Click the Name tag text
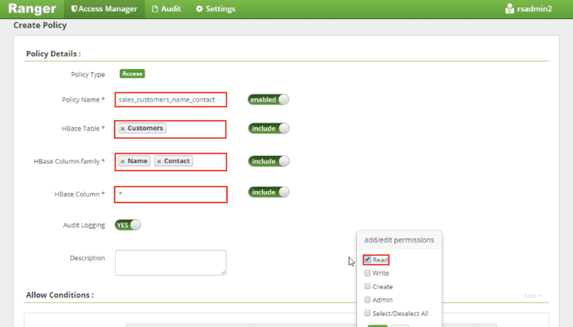Viewport: 573px width, 327px height. point(138,161)
